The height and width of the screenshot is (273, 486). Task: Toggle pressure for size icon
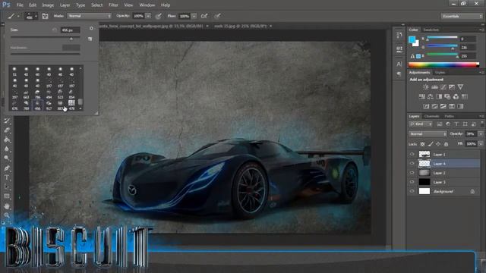tap(218, 16)
